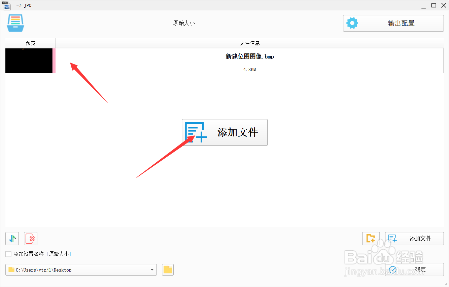Click the black preview thumbnail
This screenshot has width=449, height=287.
coord(29,60)
